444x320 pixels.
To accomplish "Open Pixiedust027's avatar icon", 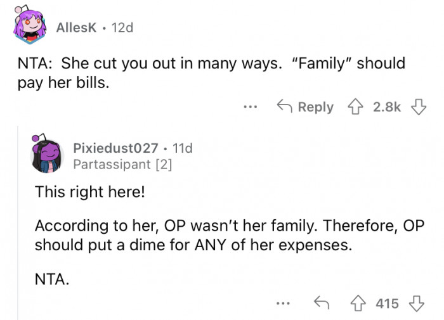I will [48, 156].
